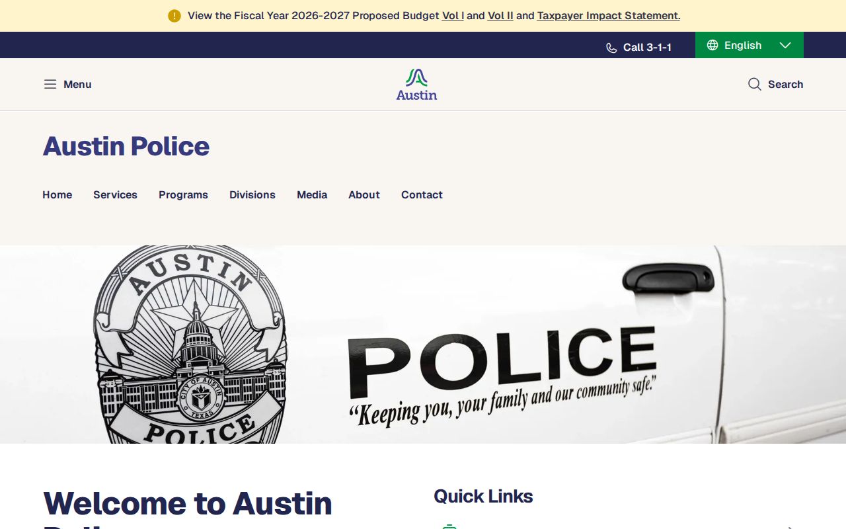Open the Contact nav item
846x529 pixels.
tap(422, 194)
